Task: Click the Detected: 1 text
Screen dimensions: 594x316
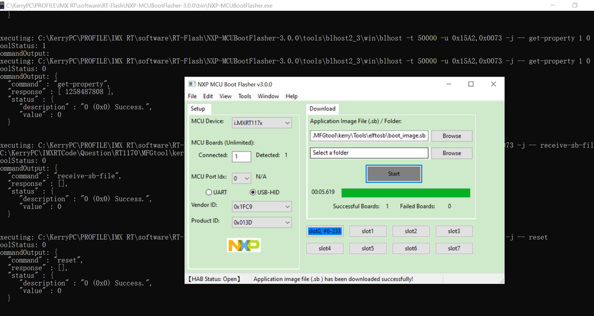Action: pyautogui.click(x=272, y=155)
